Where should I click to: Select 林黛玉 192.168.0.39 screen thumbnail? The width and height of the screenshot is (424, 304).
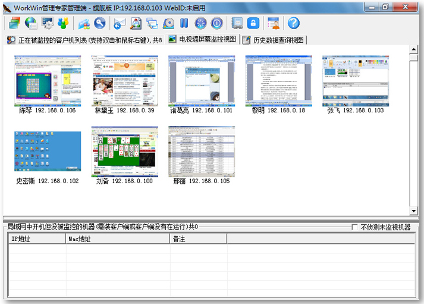coord(125,81)
